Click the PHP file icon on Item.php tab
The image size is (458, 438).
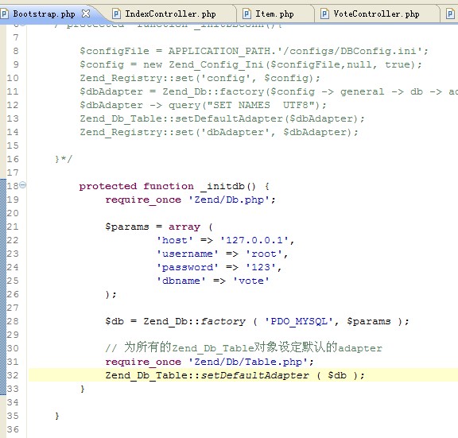pos(246,14)
